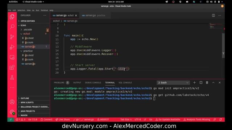Switch to the Output panel tab

click(x=77, y=83)
